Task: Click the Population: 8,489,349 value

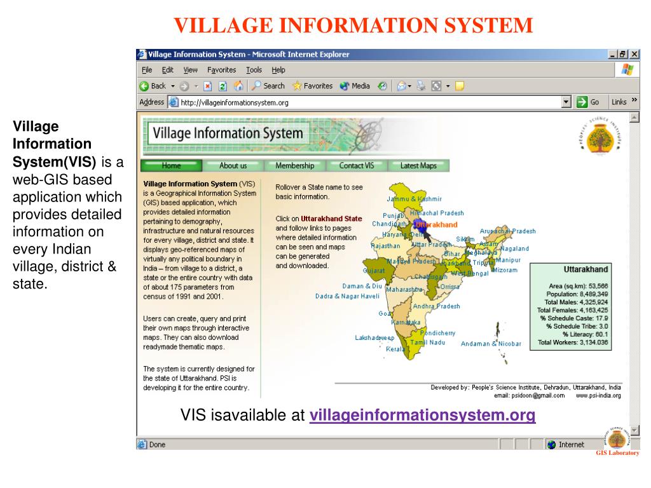Action: tap(577, 294)
